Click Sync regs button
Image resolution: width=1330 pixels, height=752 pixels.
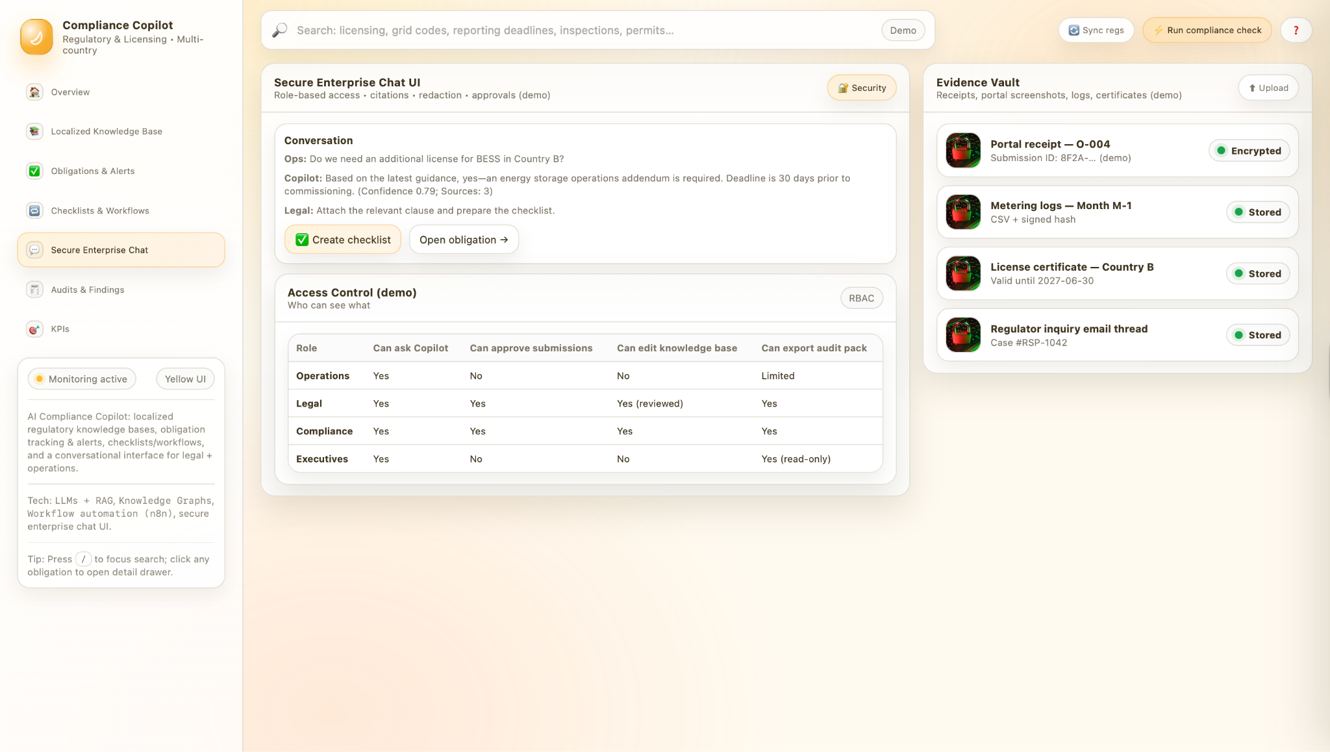point(1096,31)
